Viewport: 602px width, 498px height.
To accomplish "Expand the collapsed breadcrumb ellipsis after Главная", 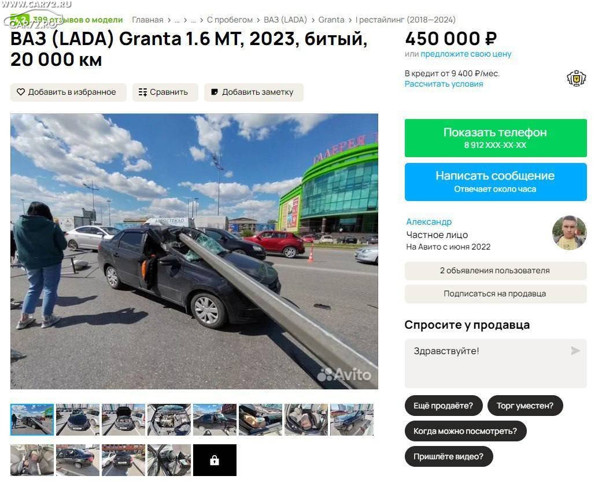I will tap(177, 20).
